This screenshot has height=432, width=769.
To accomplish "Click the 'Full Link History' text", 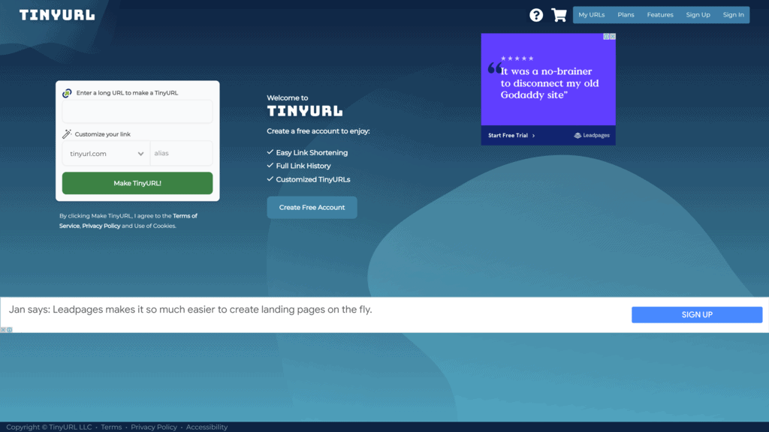I will click(x=303, y=166).
